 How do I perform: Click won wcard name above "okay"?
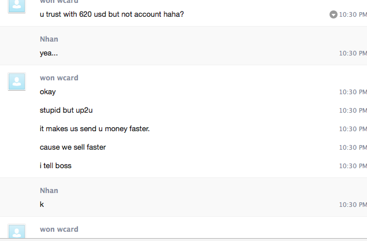(59, 78)
